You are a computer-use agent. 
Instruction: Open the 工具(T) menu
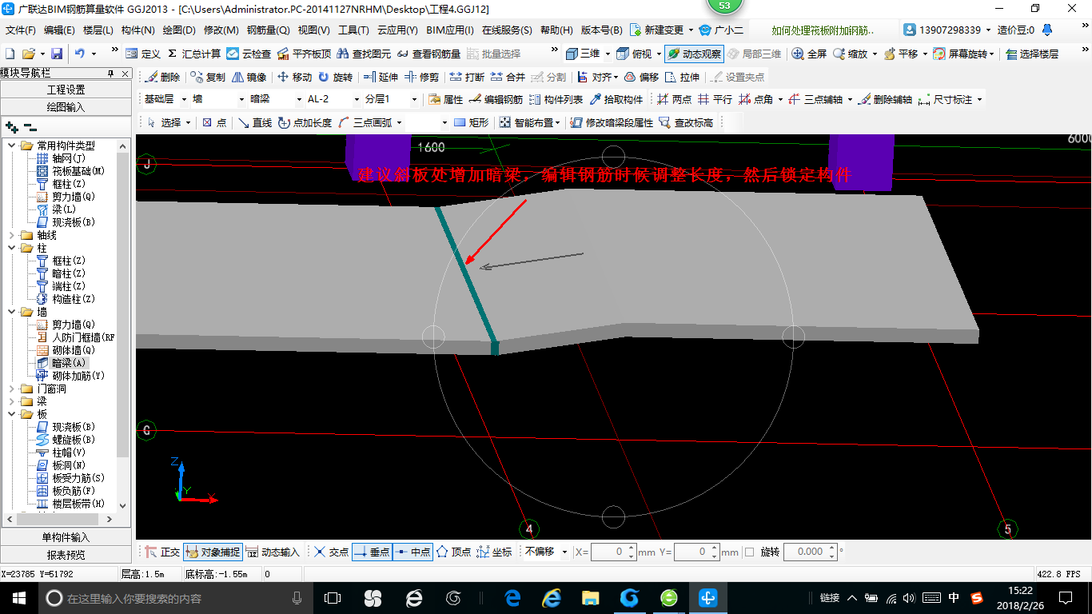click(x=353, y=30)
